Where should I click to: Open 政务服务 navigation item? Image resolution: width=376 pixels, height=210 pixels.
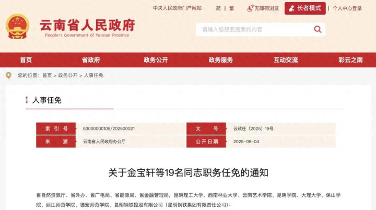220,60
